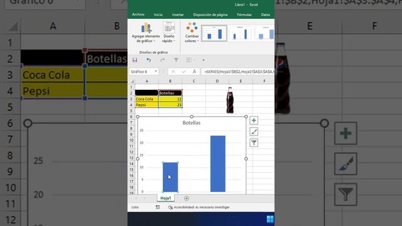
Task: Open Chart Elements plus button
Action: pos(254,121)
